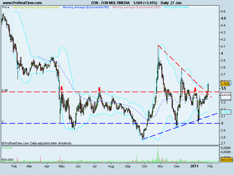Click the 3.3731 value tag on the price axis
Image resolution: width=234 pixels, height=175 pixels.
click(226, 97)
